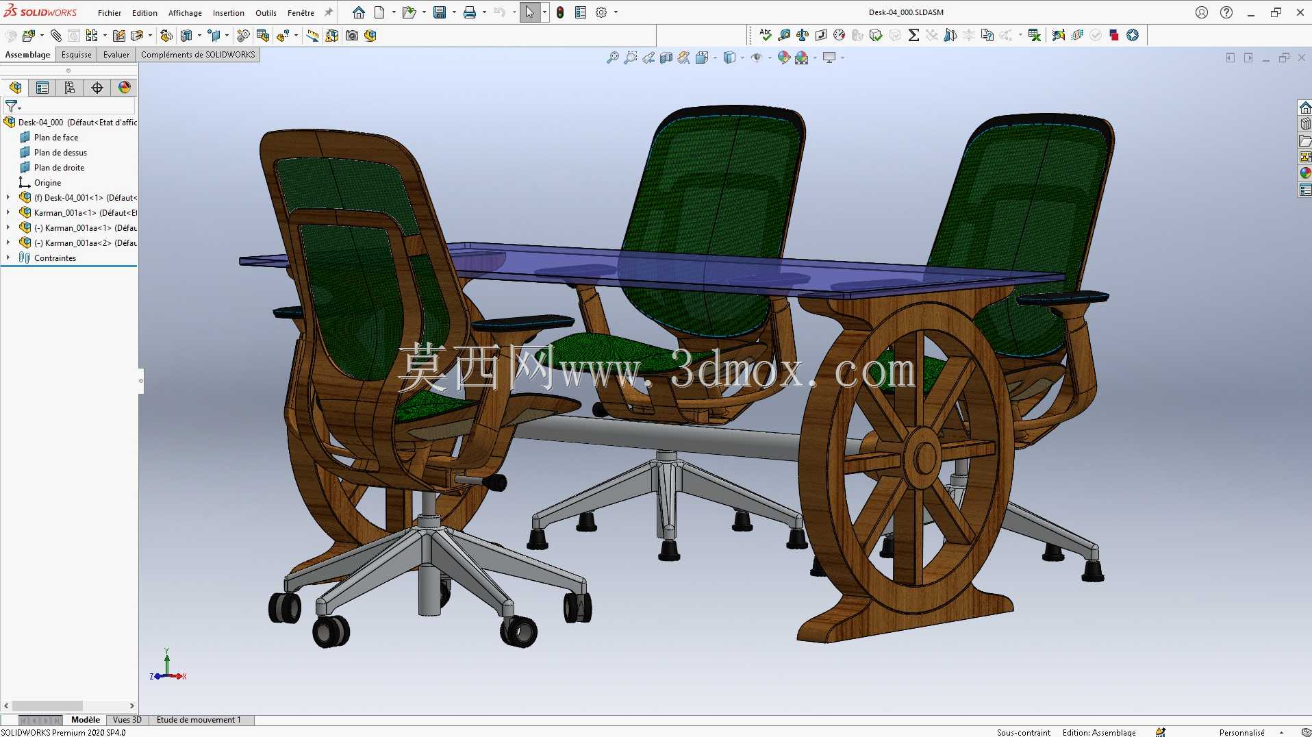Click the Home welcome icon

(358, 12)
